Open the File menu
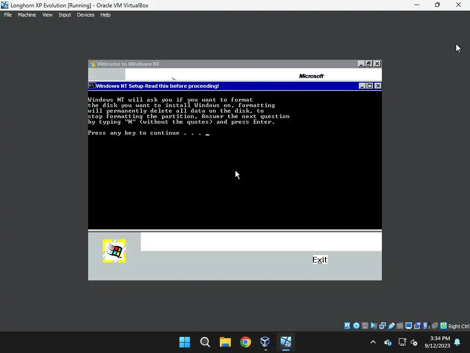 [8, 15]
